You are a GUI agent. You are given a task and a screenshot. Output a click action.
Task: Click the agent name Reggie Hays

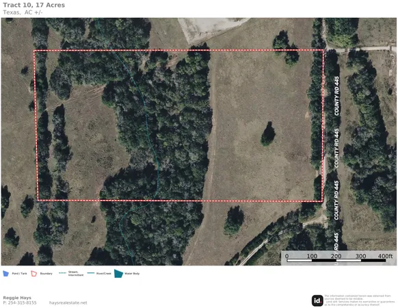pyautogui.click(x=17, y=298)
